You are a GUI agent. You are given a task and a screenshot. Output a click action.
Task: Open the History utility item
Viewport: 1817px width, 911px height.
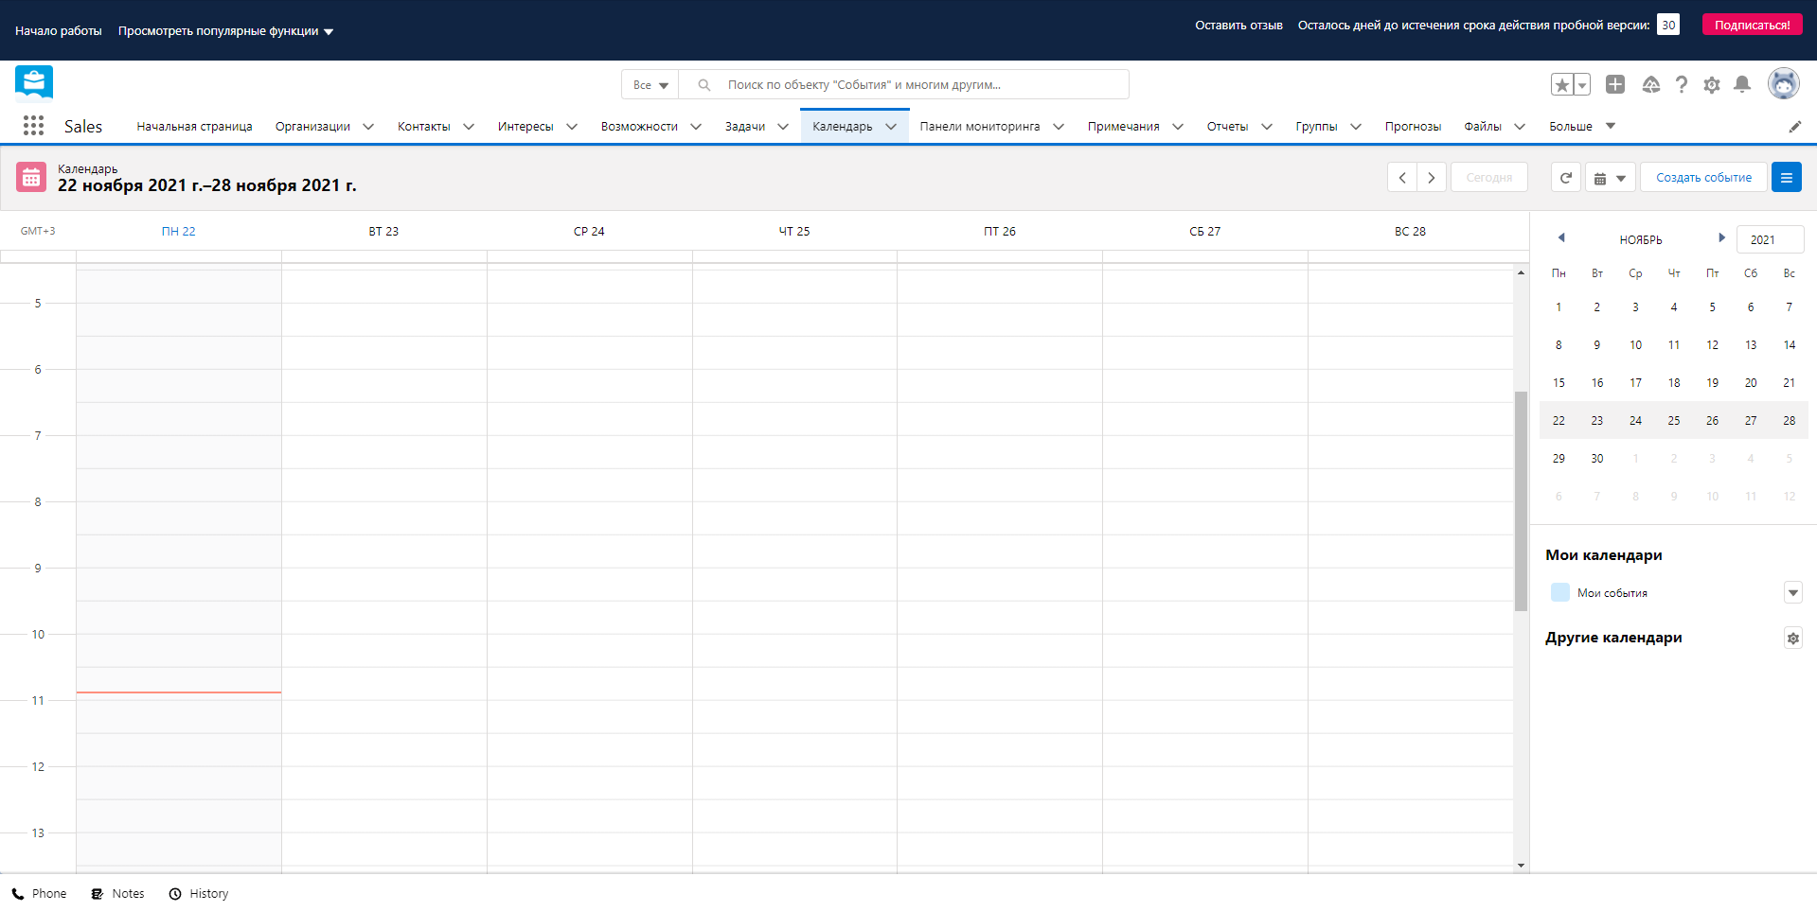[199, 894]
